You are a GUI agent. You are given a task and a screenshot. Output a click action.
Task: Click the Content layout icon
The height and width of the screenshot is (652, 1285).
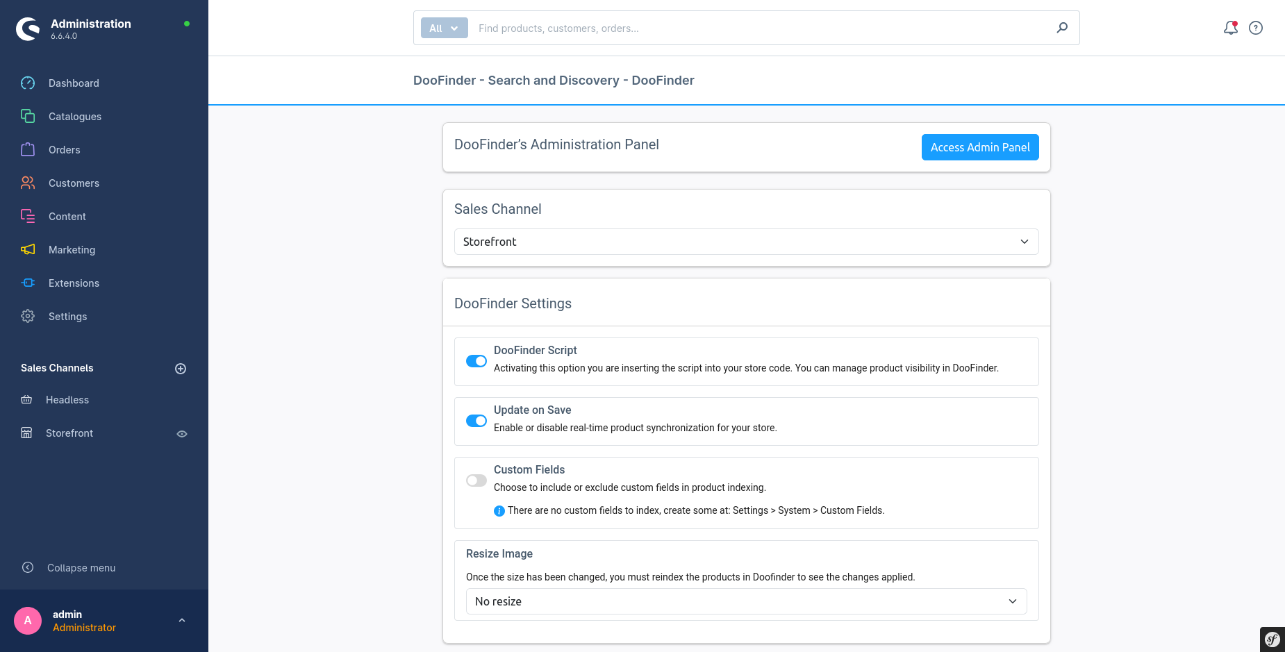pyautogui.click(x=28, y=217)
